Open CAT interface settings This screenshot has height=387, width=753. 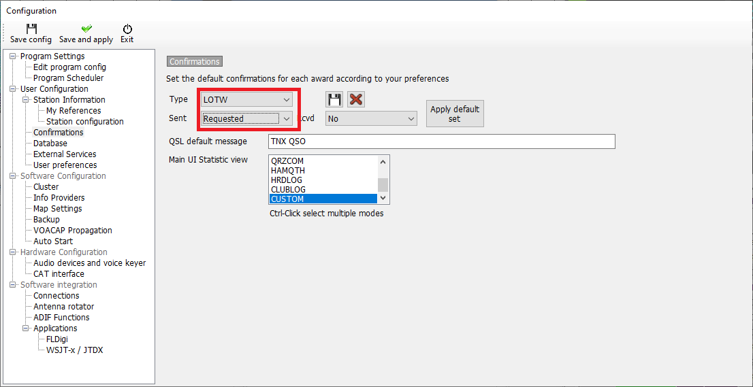(x=59, y=274)
